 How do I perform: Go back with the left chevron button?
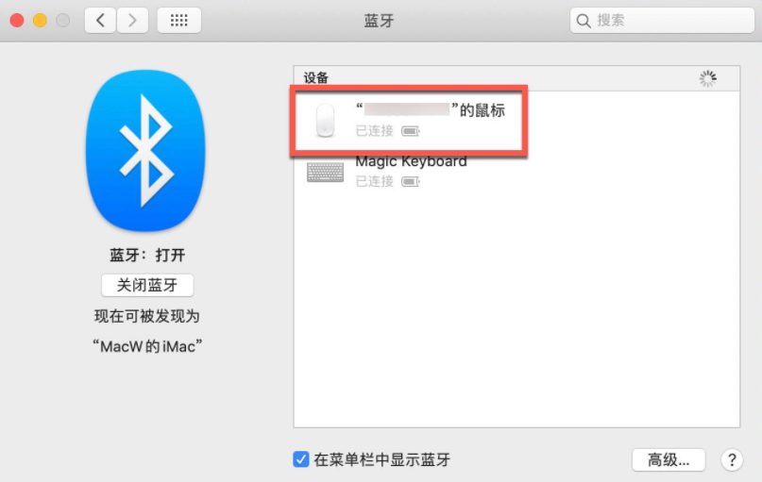point(101,21)
